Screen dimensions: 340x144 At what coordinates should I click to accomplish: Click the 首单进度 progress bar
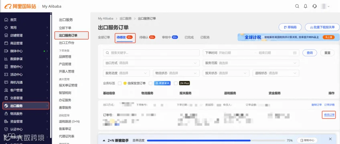coord(216,140)
